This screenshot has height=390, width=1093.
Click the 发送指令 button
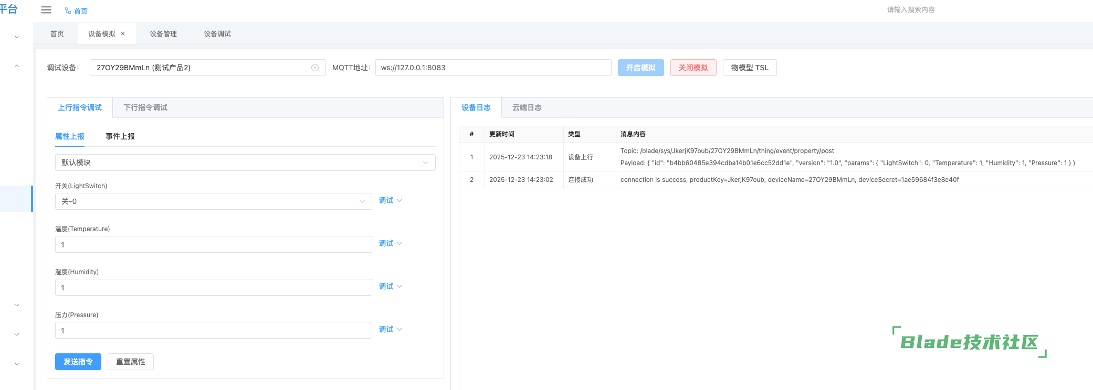pos(78,362)
